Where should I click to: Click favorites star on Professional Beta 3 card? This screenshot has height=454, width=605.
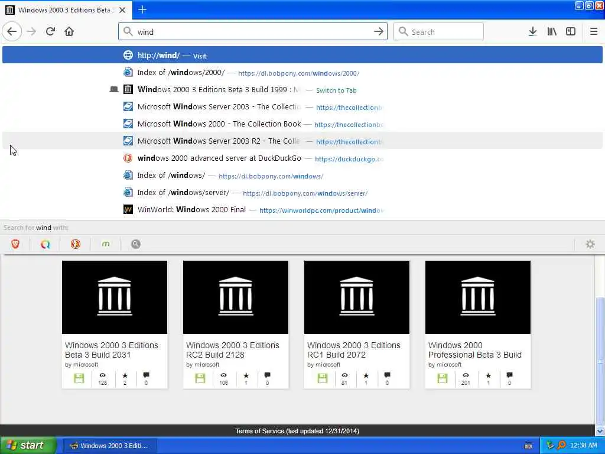(489, 375)
